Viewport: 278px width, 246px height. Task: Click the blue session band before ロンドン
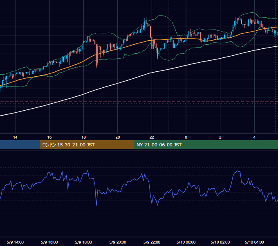click(x=20, y=145)
